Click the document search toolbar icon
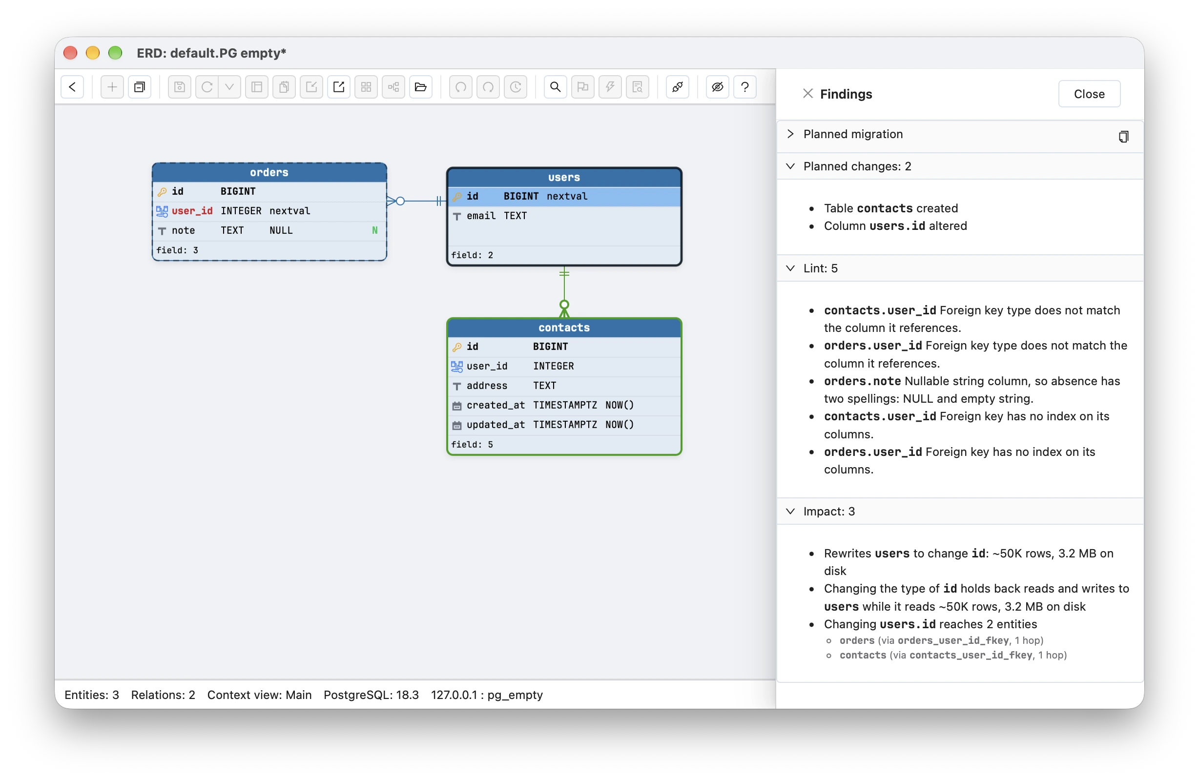The image size is (1199, 781). pyautogui.click(x=638, y=87)
